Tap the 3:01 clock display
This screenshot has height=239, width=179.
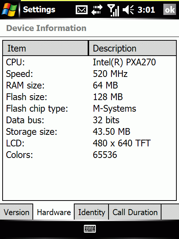(146, 10)
